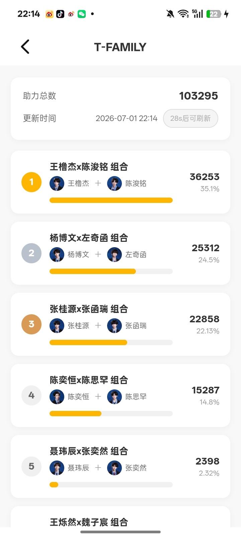The width and height of the screenshot is (241, 538).
Task: Tap the 28s后可刷新 refresh button
Action: click(x=190, y=118)
